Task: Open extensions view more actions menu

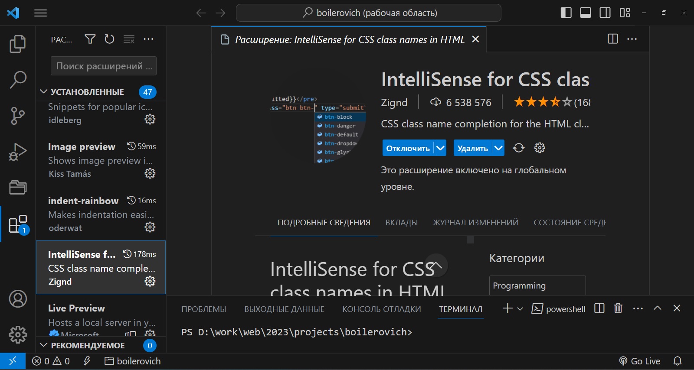Action: pos(148,39)
